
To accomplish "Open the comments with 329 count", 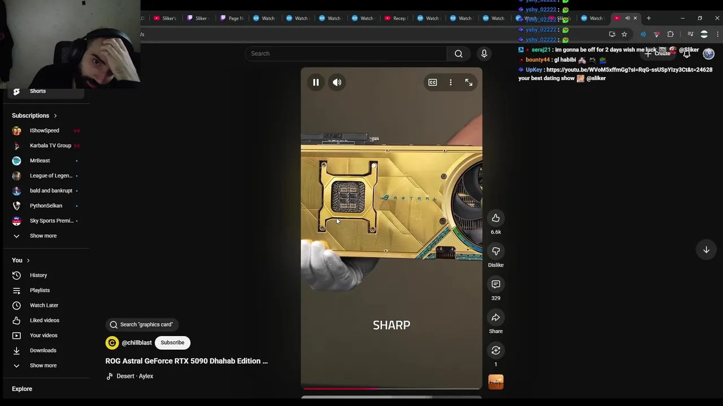I will point(496,284).
